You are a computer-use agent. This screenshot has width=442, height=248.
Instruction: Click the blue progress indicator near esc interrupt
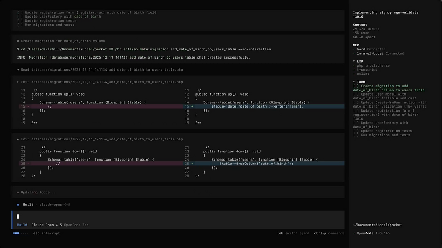pyautogui.click(x=16, y=233)
